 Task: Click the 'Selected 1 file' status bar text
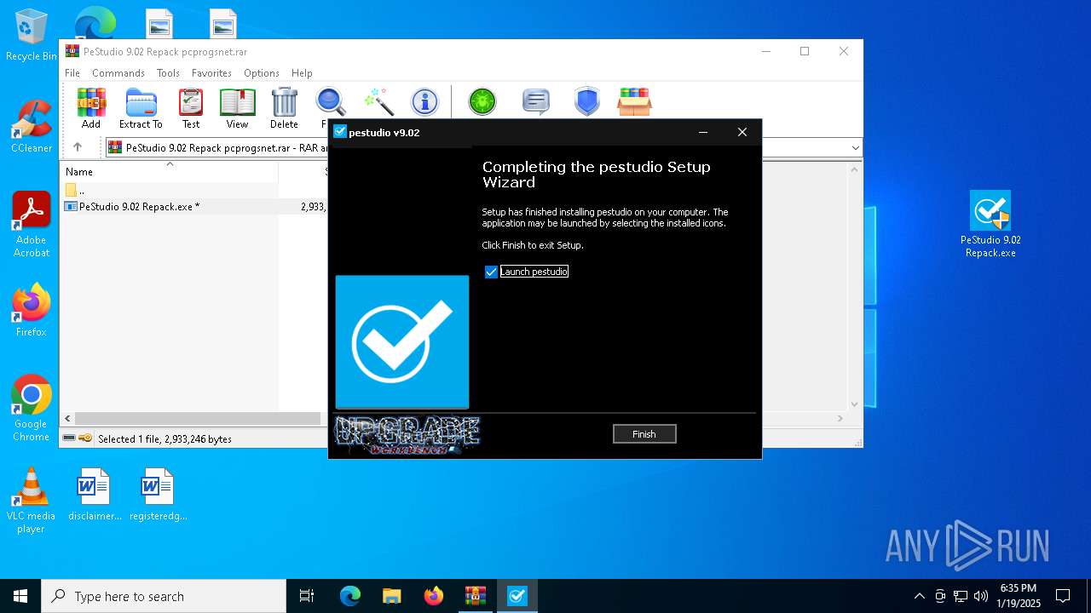coord(165,439)
